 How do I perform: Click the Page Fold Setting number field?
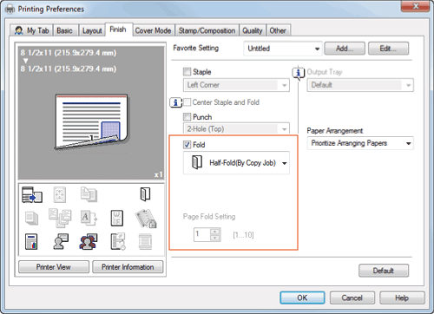[x=202, y=234]
